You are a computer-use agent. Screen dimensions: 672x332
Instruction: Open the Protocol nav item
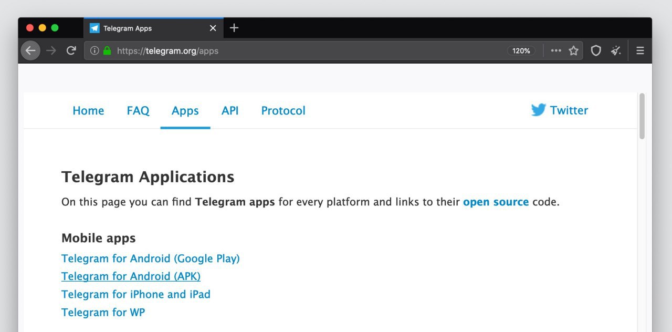coord(283,111)
